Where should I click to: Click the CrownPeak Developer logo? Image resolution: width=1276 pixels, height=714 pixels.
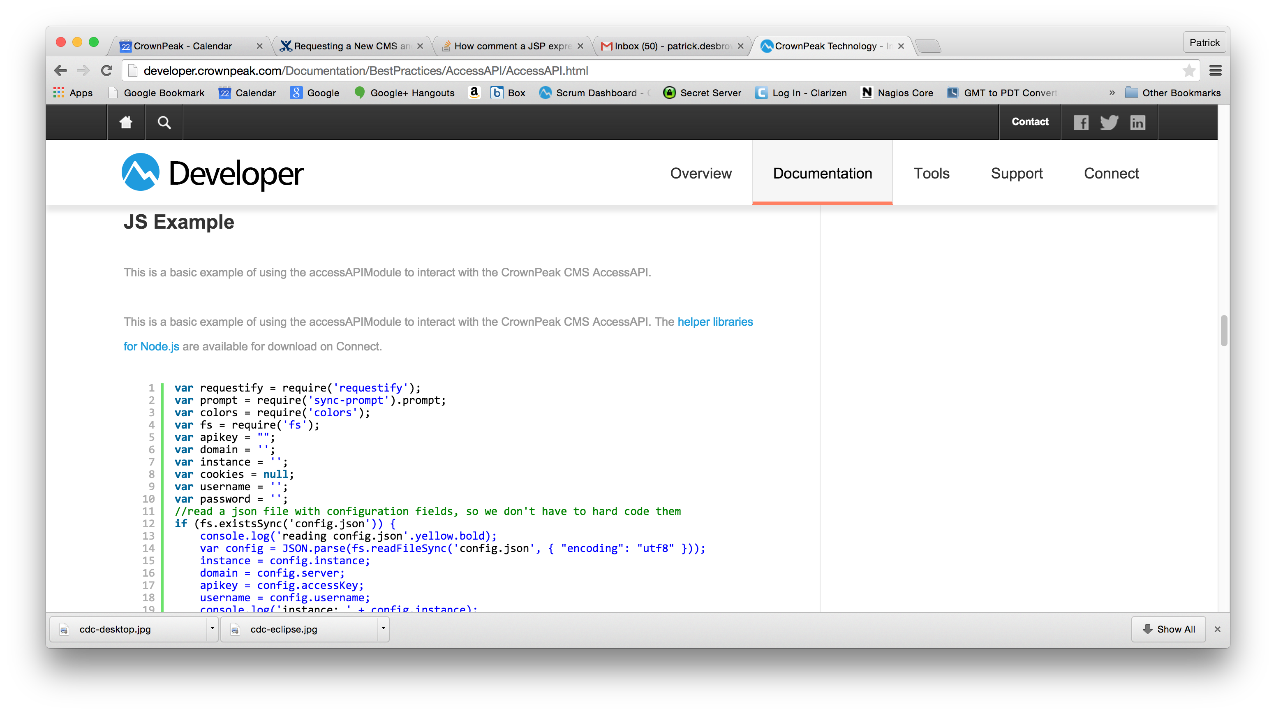click(x=213, y=172)
